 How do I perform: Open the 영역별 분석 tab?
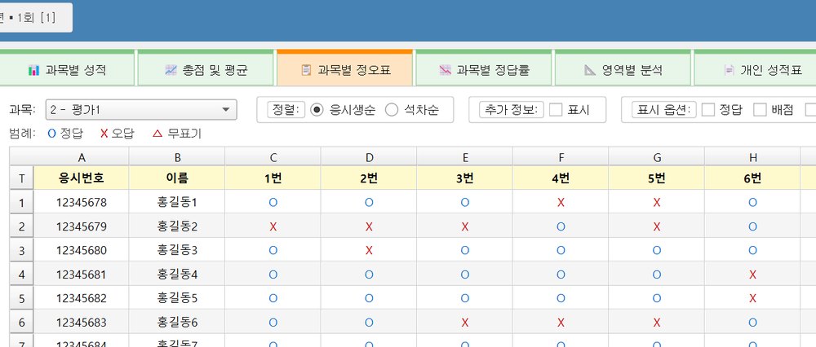pos(623,68)
